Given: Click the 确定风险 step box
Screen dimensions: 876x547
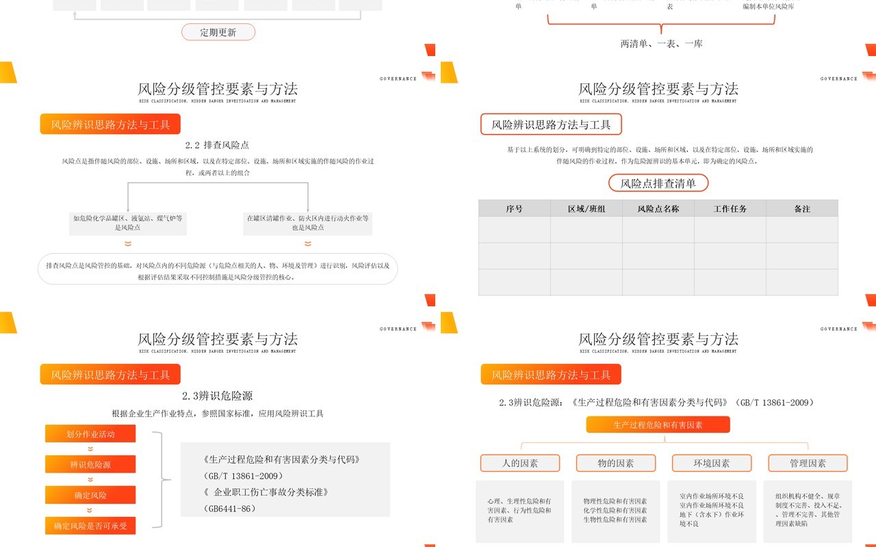Looking at the screenshot, I should coord(90,495).
